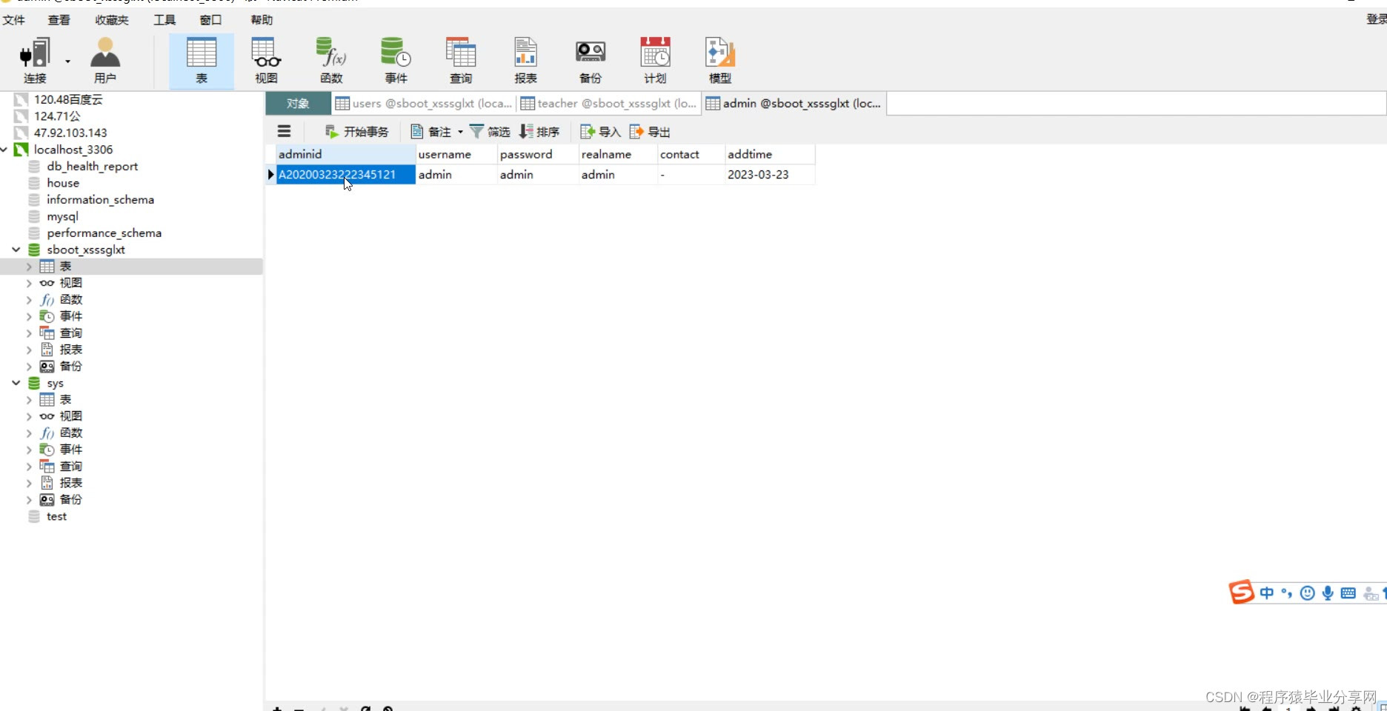Switch to teacher @sboot_xsssglxt tab

[608, 104]
